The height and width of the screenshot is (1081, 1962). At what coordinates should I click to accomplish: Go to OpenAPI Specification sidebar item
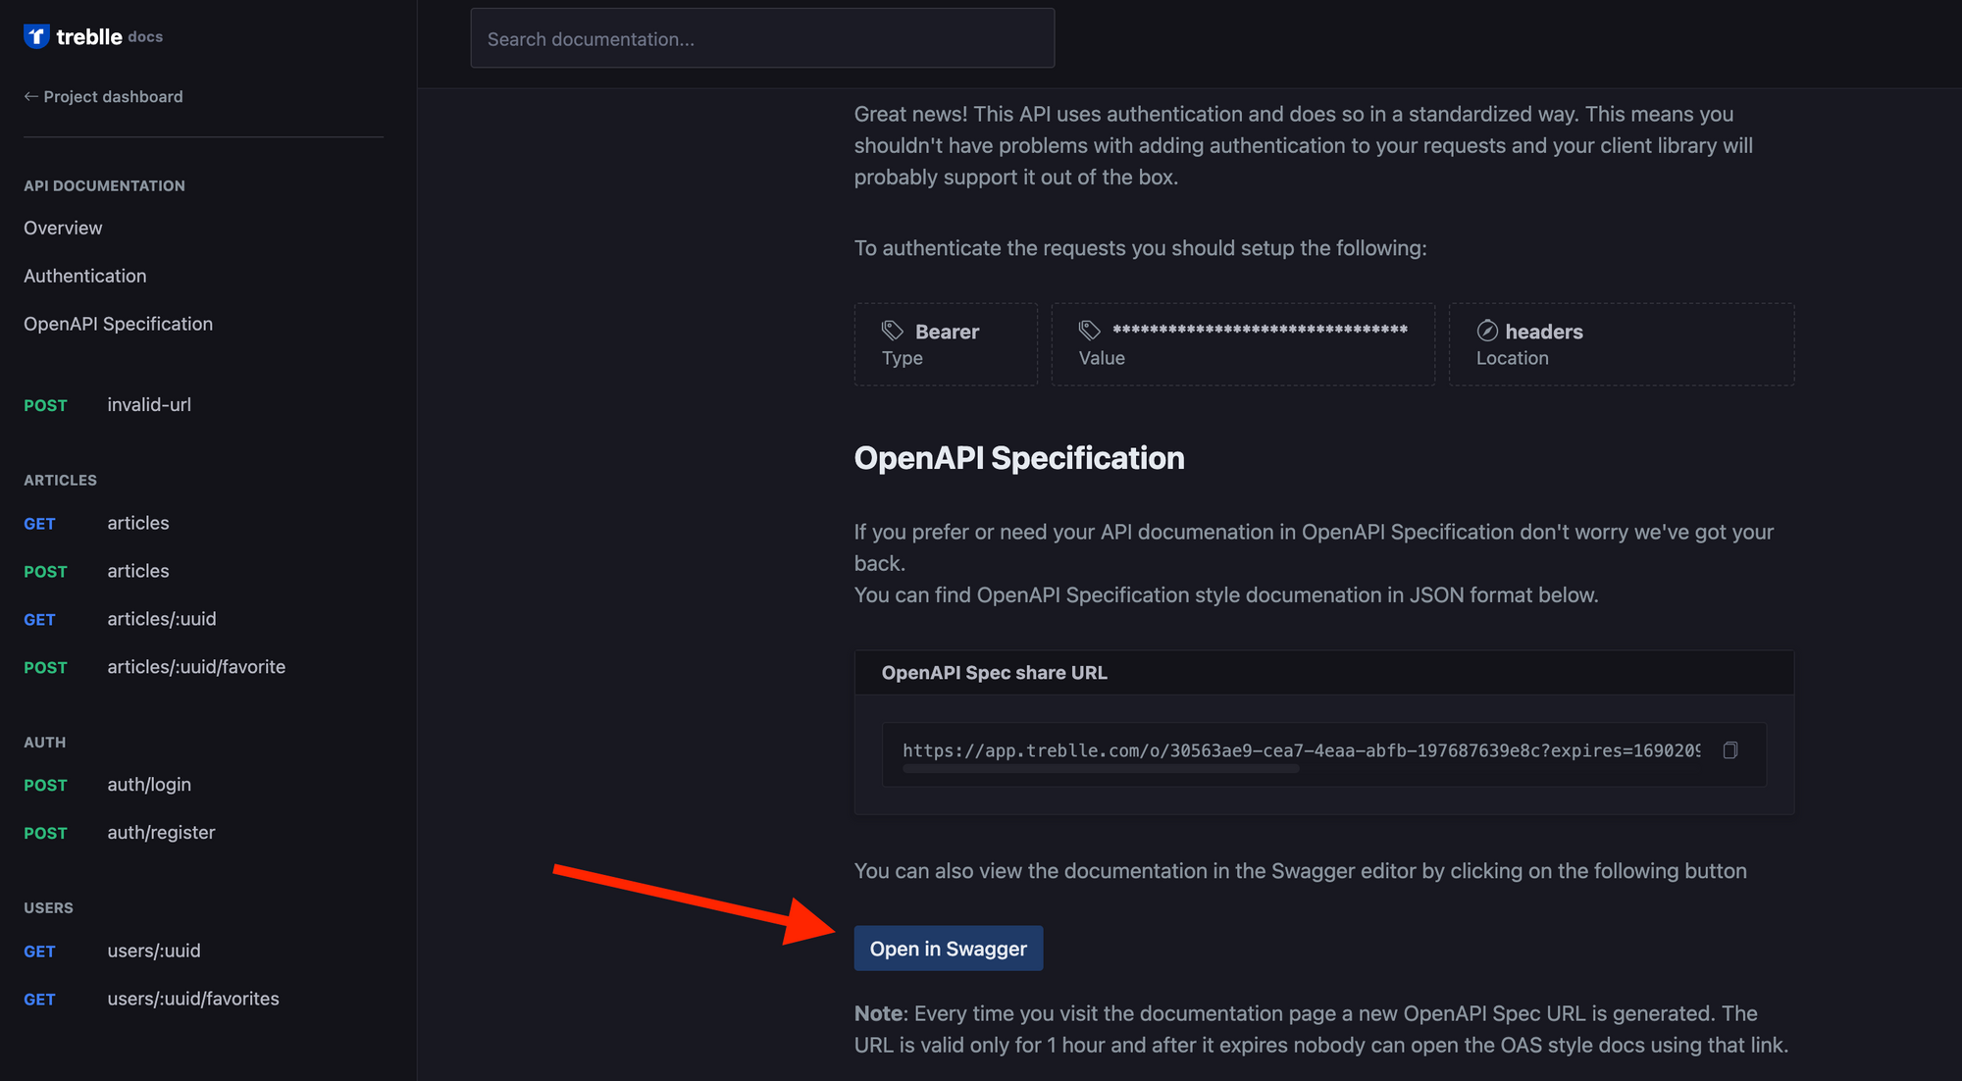coord(118,324)
